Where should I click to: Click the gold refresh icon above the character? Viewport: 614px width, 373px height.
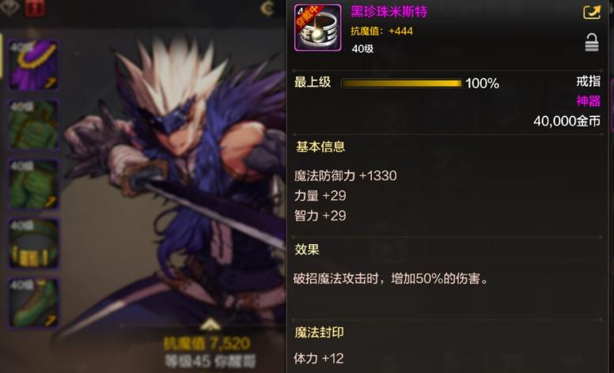click(x=267, y=9)
